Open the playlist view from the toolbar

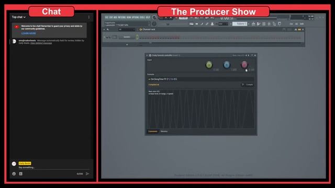(x=253, y=24)
